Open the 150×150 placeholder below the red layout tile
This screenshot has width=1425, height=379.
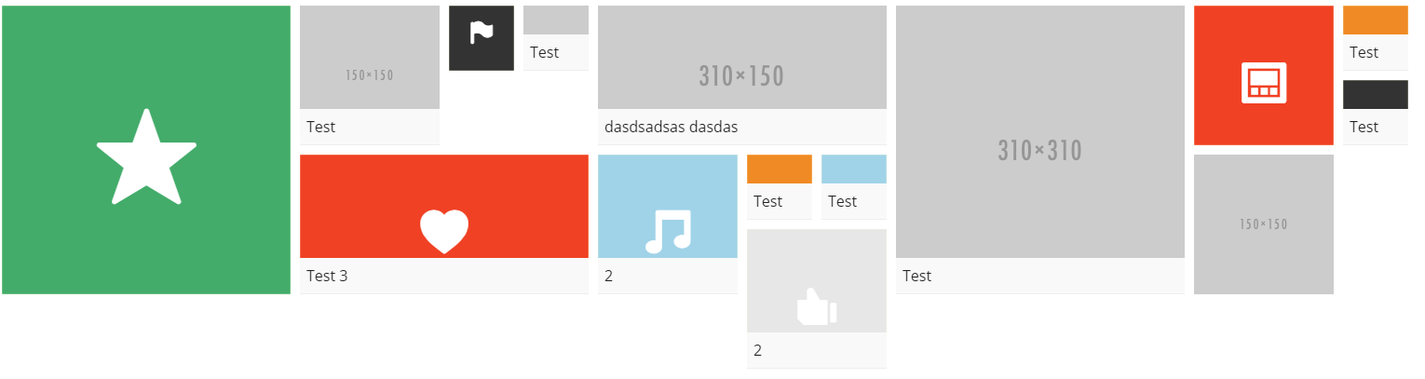pyautogui.click(x=1264, y=224)
